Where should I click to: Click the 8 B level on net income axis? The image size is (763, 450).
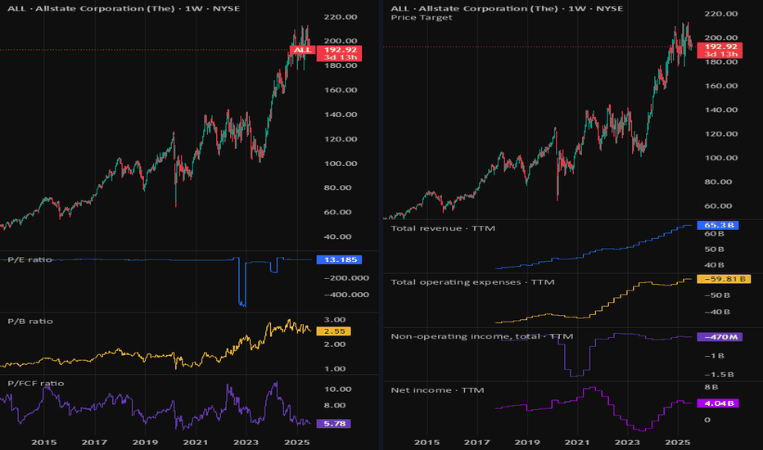tap(711, 387)
